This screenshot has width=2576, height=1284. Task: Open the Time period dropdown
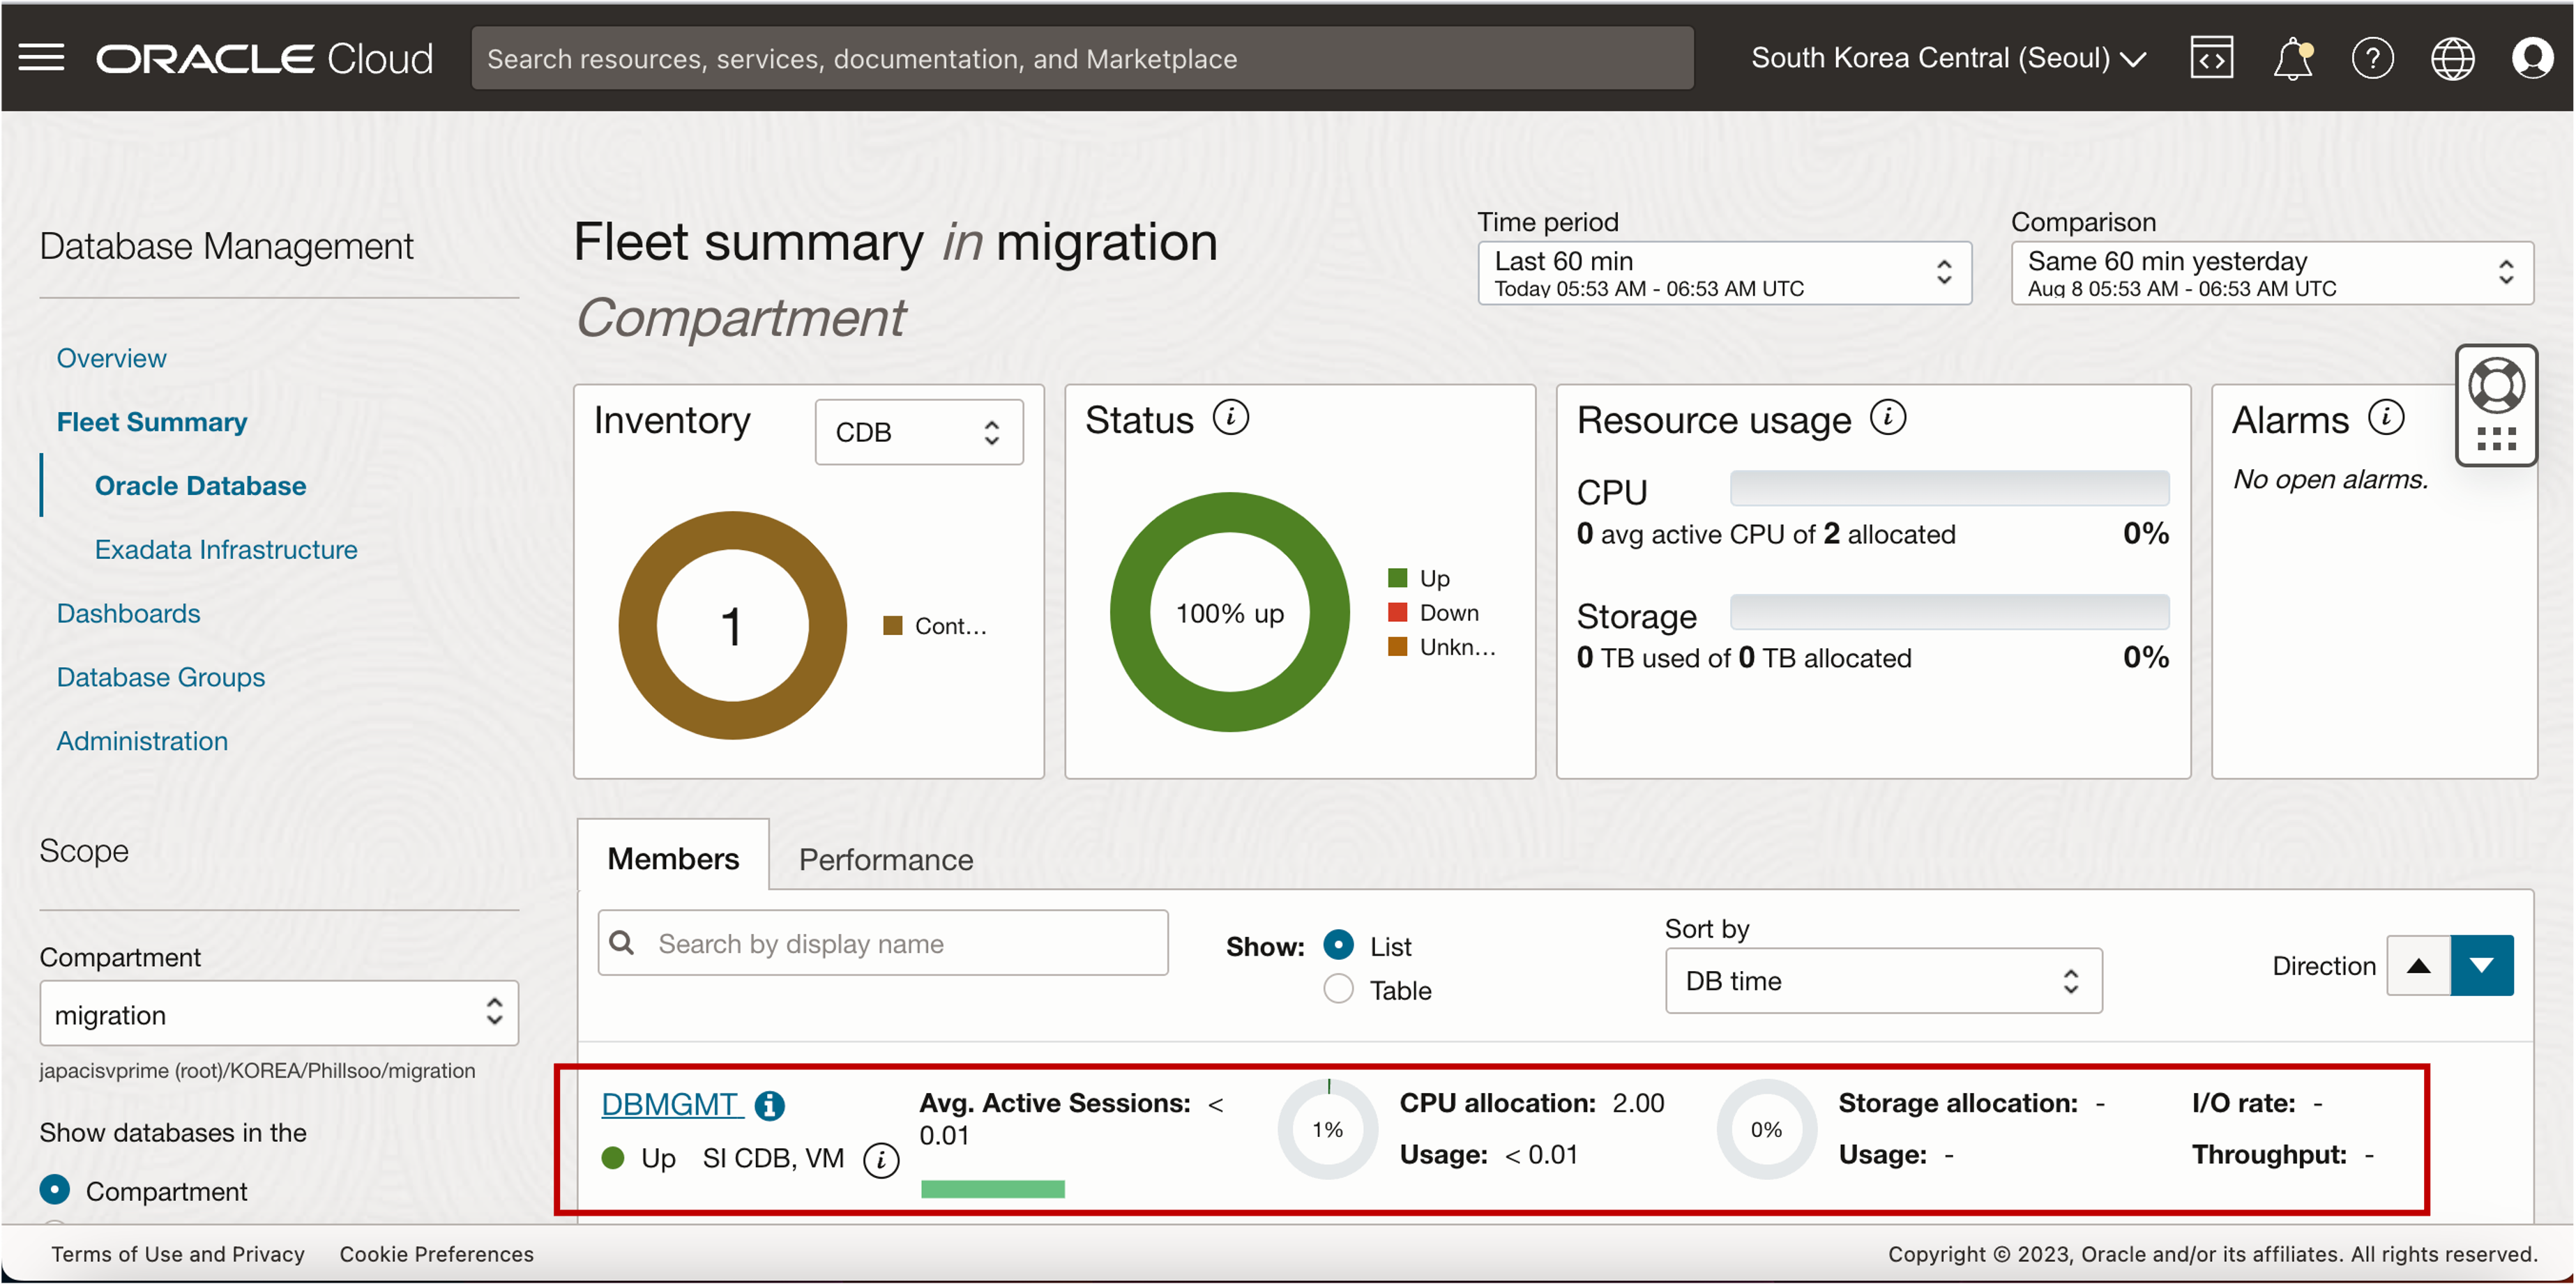[x=1724, y=273]
